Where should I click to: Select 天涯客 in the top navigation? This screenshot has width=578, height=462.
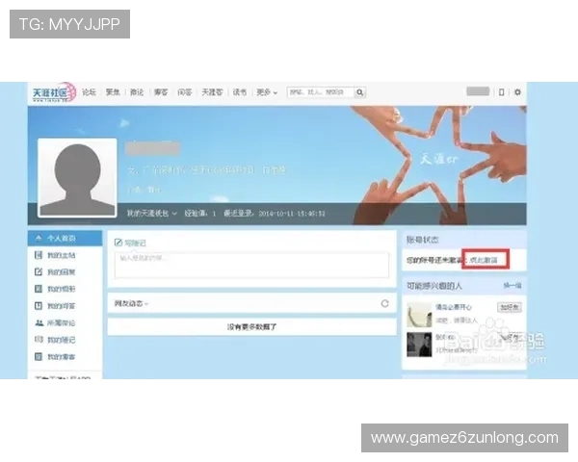[x=211, y=92]
